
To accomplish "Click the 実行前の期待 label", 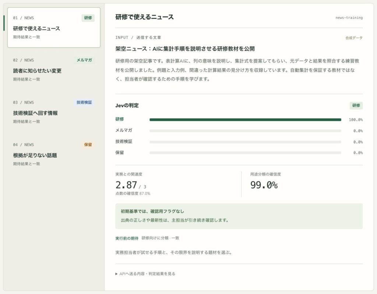I will click(127, 238).
